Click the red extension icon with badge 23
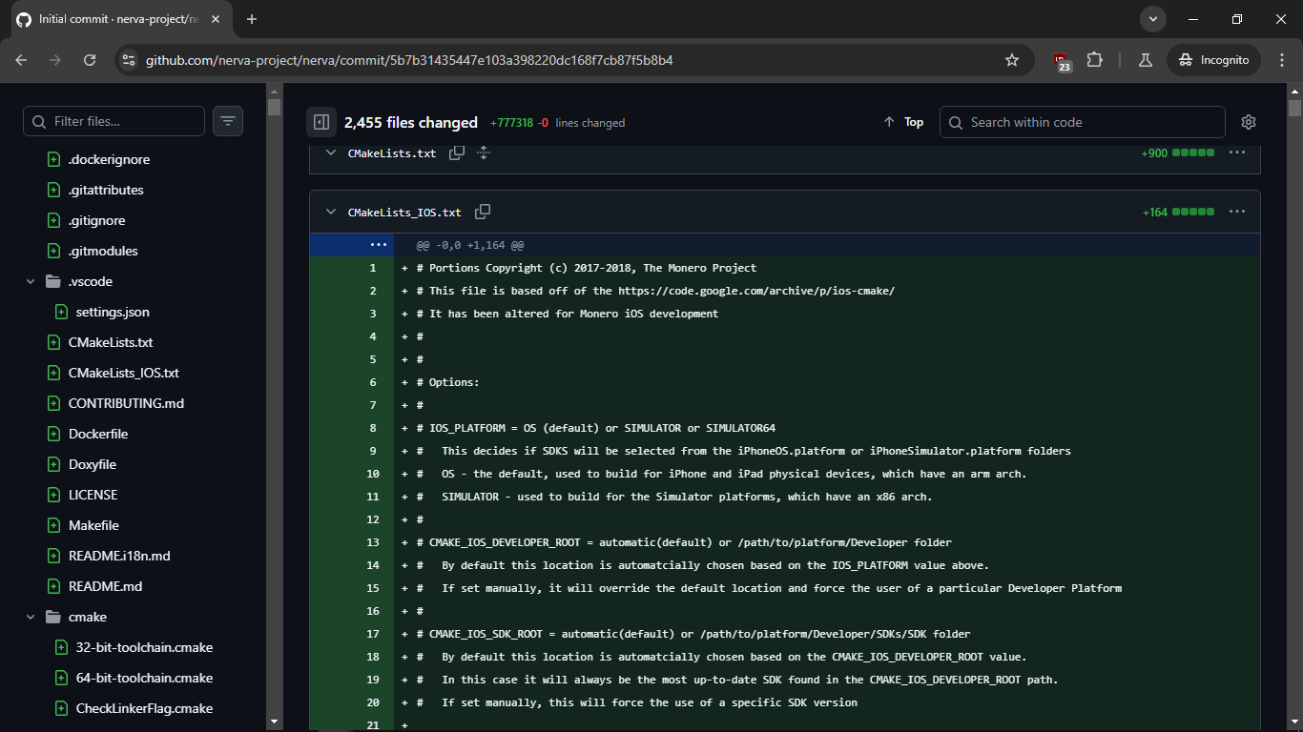The width and height of the screenshot is (1303, 732). click(x=1062, y=61)
